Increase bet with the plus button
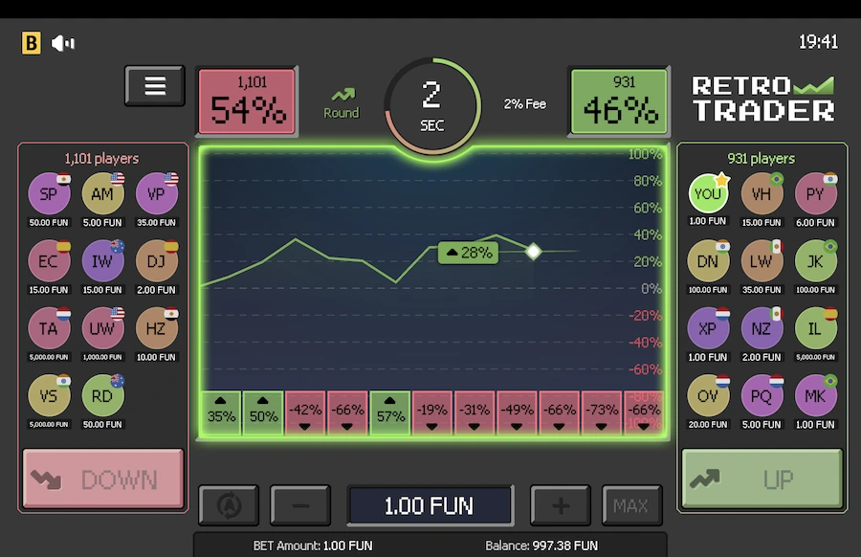The width and height of the screenshot is (861, 557). click(x=560, y=505)
